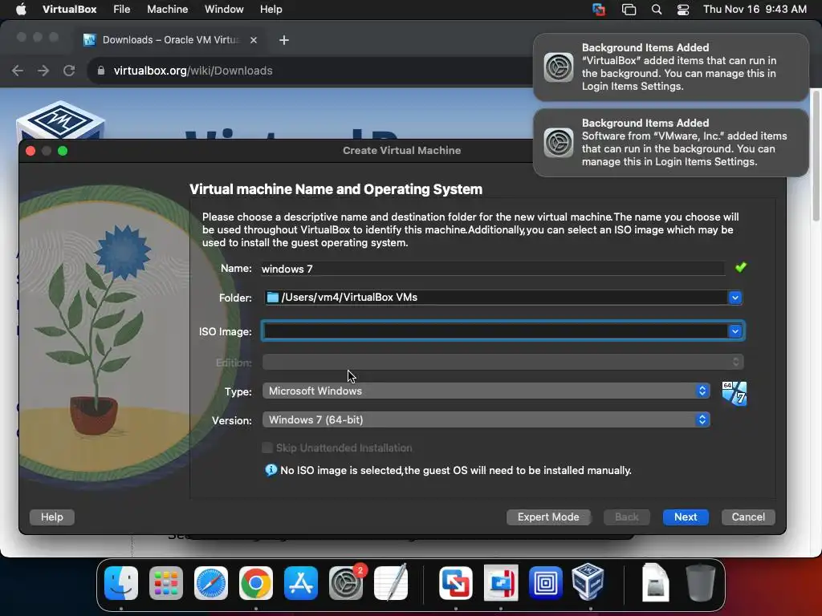Click the Windows 7 OS type icon
This screenshot has width=822, height=616.
734,393
